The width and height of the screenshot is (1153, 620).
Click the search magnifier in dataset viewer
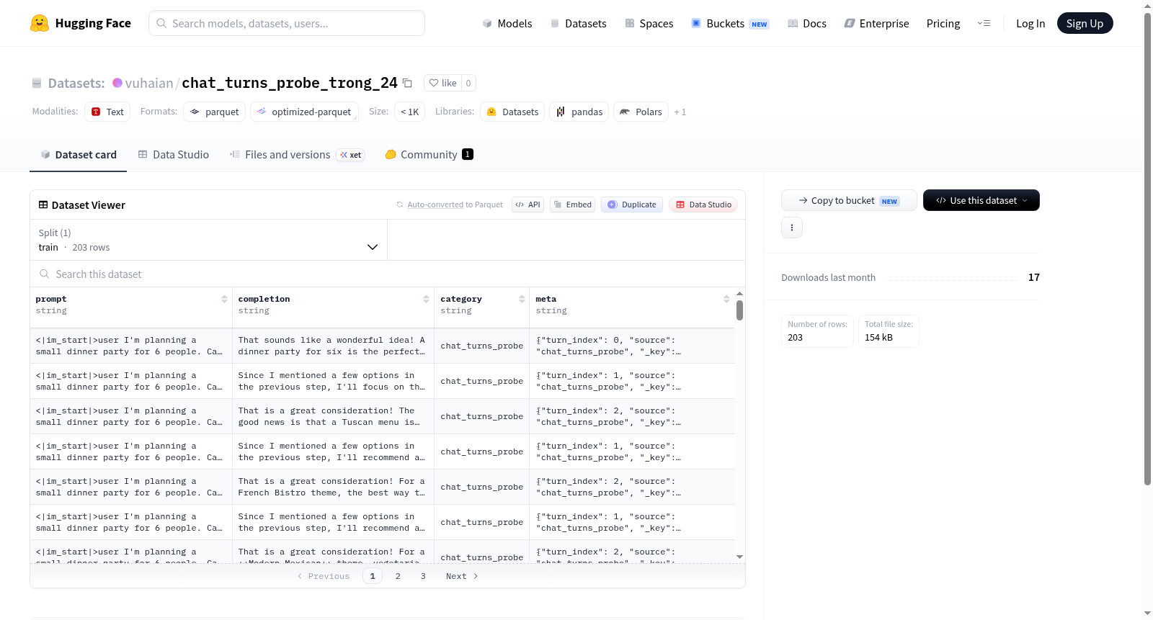tap(45, 274)
